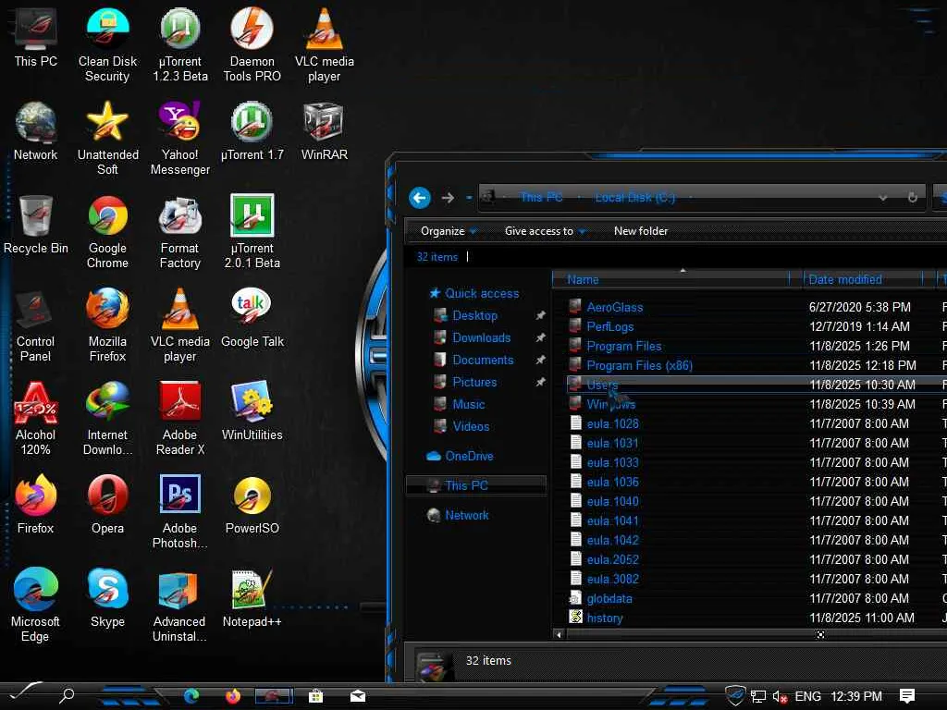Open the Clean Disk Security desktop icon
The height and width of the screenshot is (710, 947).
point(107,45)
